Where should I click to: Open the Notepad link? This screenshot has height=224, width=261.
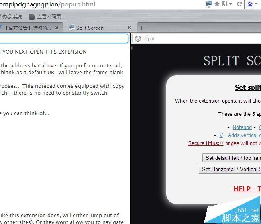click(x=242, y=127)
